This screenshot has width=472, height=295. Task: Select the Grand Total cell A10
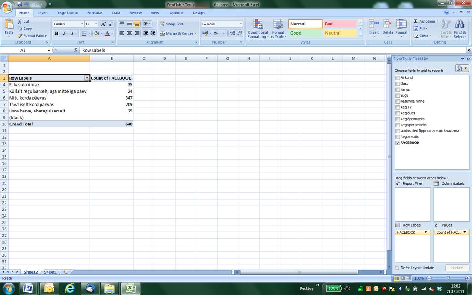point(49,124)
